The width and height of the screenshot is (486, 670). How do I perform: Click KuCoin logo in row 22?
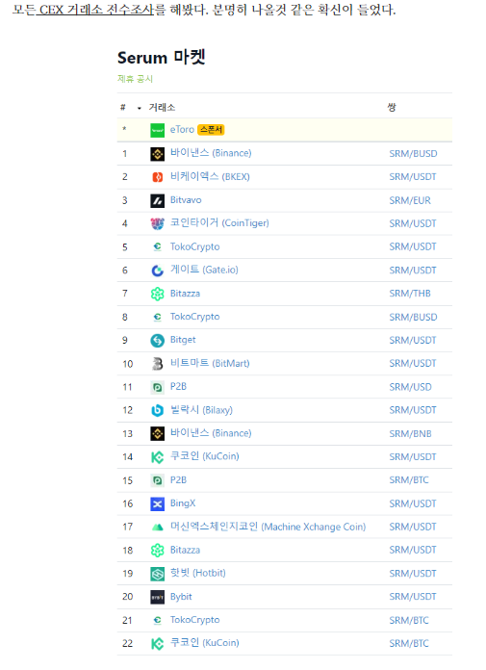[157, 644]
